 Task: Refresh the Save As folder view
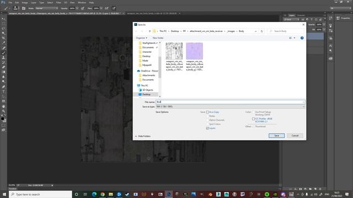click(x=261, y=31)
